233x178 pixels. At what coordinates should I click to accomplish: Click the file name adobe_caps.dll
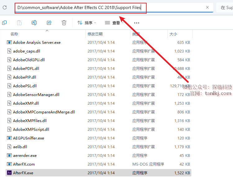[26, 51]
